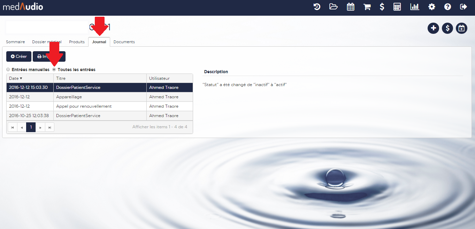This screenshot has width=475, height=229.
Task: Select the Toutes les entrées radio button
Action: 54,70
